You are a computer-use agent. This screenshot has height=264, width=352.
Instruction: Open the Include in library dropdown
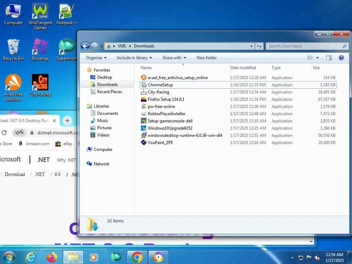pos(134,58)
